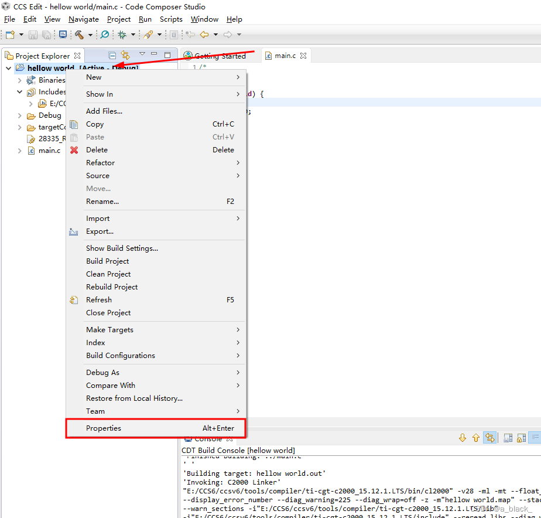541x518 pixels.
Task: Choose Restore from Local History... entry
Action: tap(156, 398)
